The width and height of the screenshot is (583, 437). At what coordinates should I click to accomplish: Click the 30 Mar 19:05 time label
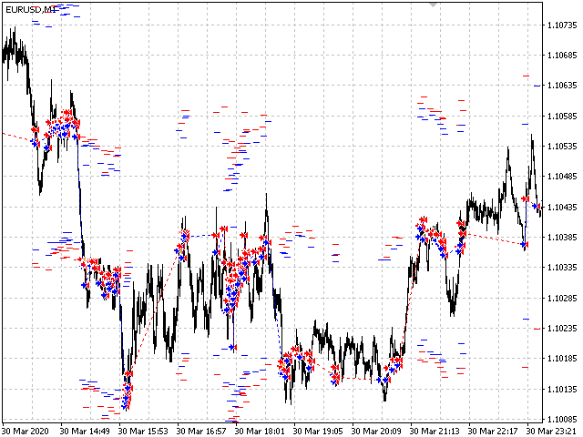(318, 431)
